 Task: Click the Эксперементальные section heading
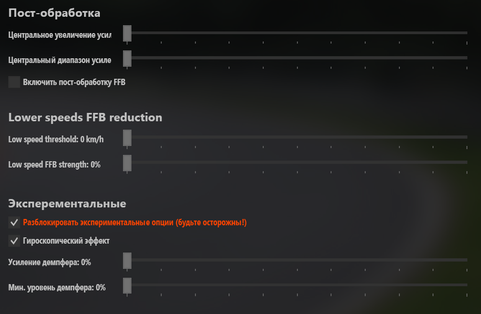[67, 204]
